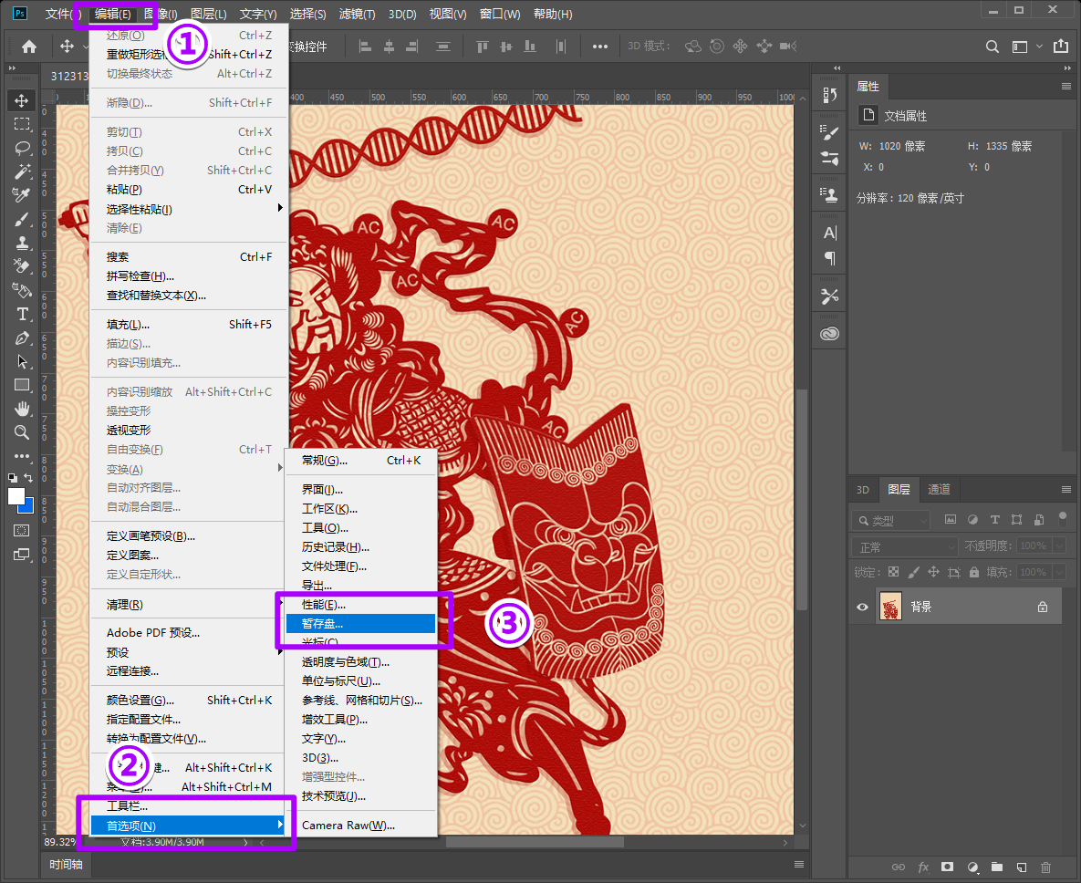Select the Move tool in the left toolbar
This screenshot has height=883, width=1081.
pyautogui.click(x=21, y=100)
